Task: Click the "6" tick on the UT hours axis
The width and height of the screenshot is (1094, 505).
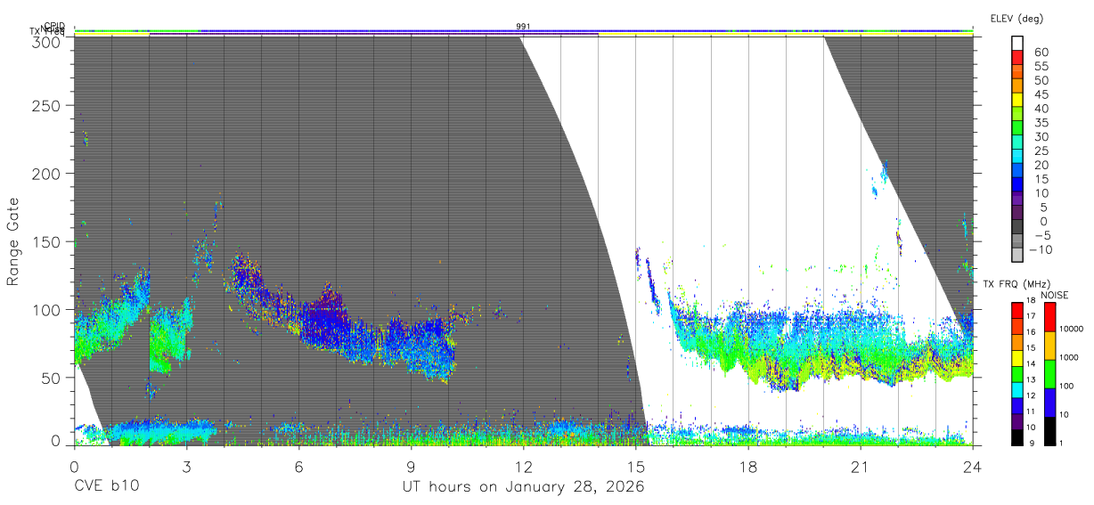Action: (298, 466)
